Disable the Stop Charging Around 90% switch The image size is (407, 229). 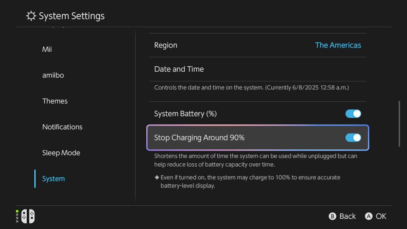click(x=353, y=138)
